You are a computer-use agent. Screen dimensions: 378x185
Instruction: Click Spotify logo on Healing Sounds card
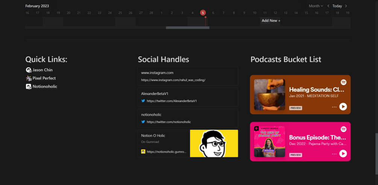click(x=343, y=82)
